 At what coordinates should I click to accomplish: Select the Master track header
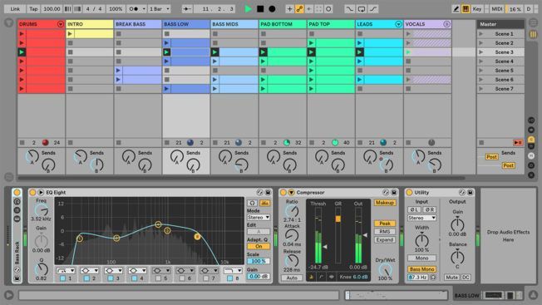[500, 24]
